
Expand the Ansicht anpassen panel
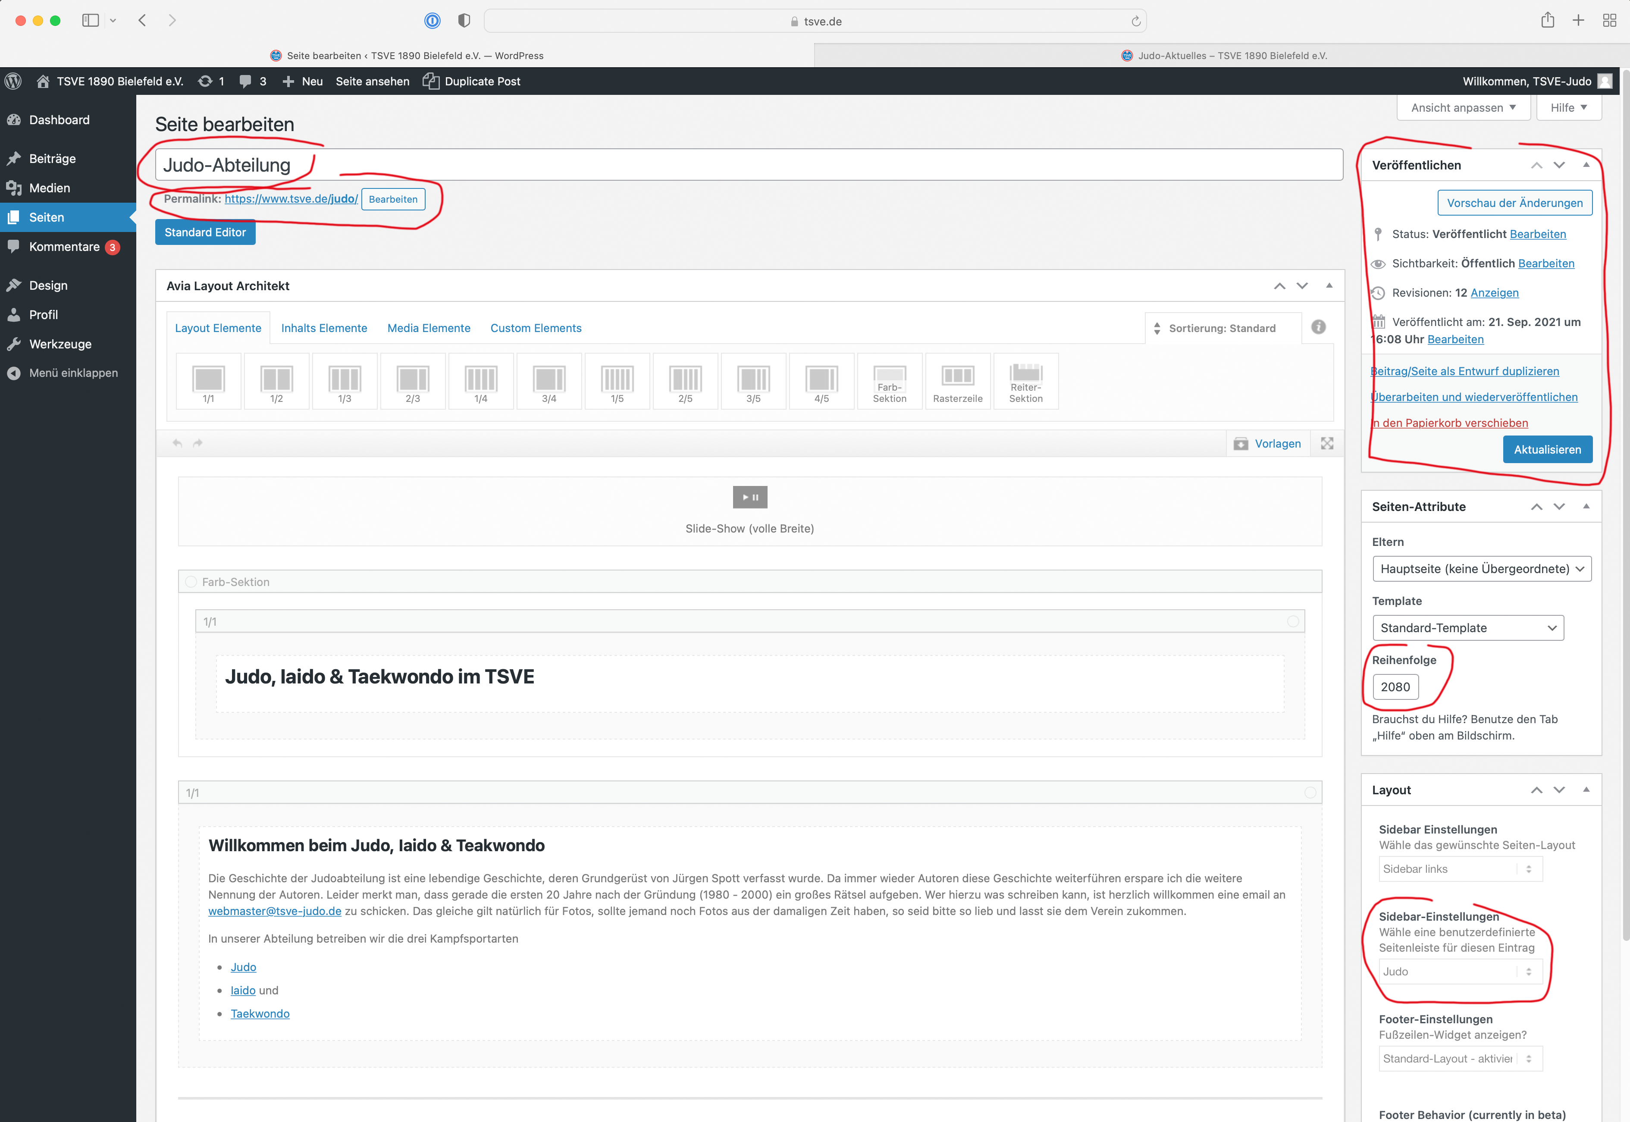click(x=1464, y=107)
